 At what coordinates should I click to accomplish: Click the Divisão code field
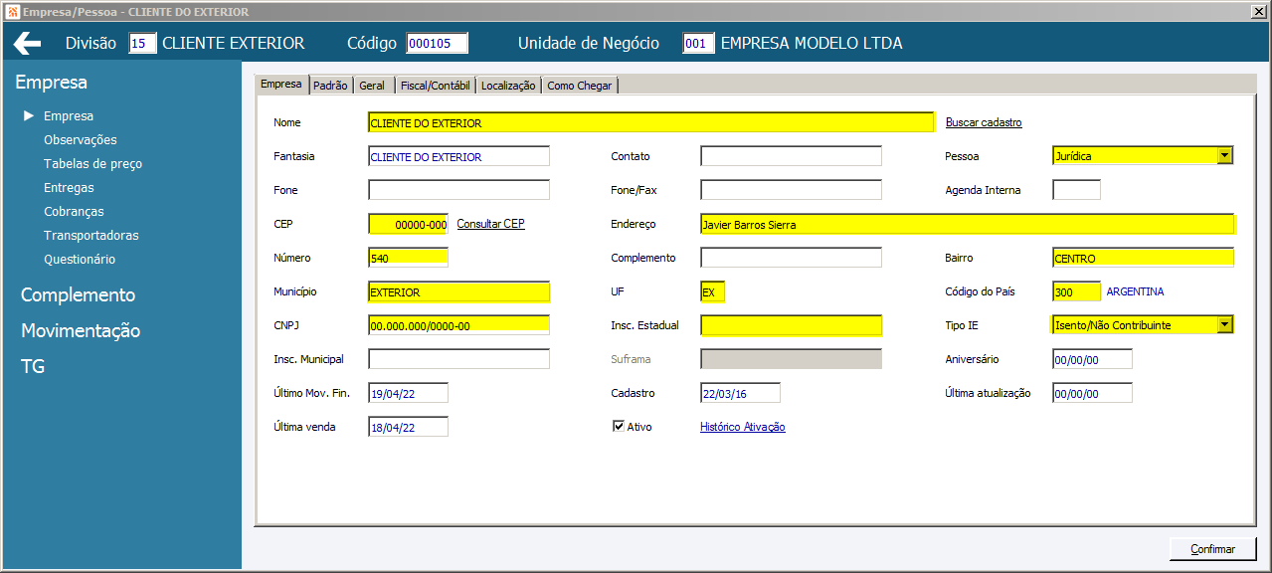pyautogui.click(x=143, y=44)
